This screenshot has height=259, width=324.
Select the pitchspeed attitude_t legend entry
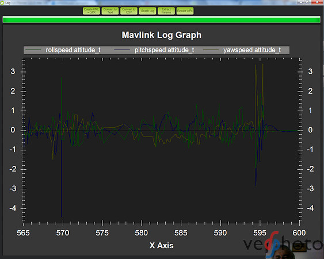[x=154, y=50]
